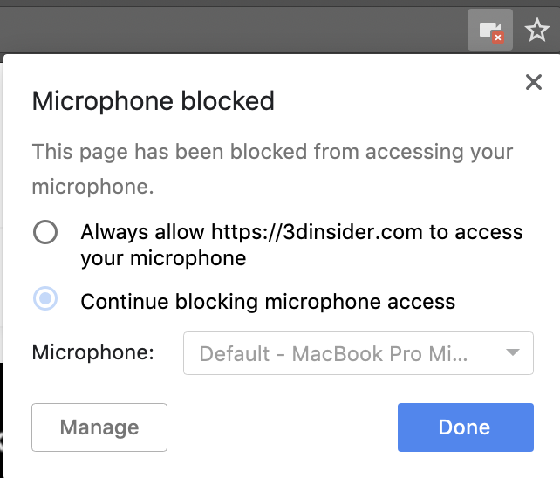Viewport: 560px width, 478px height.
Task: Click the Manage button
Action: tap(99, 427)
